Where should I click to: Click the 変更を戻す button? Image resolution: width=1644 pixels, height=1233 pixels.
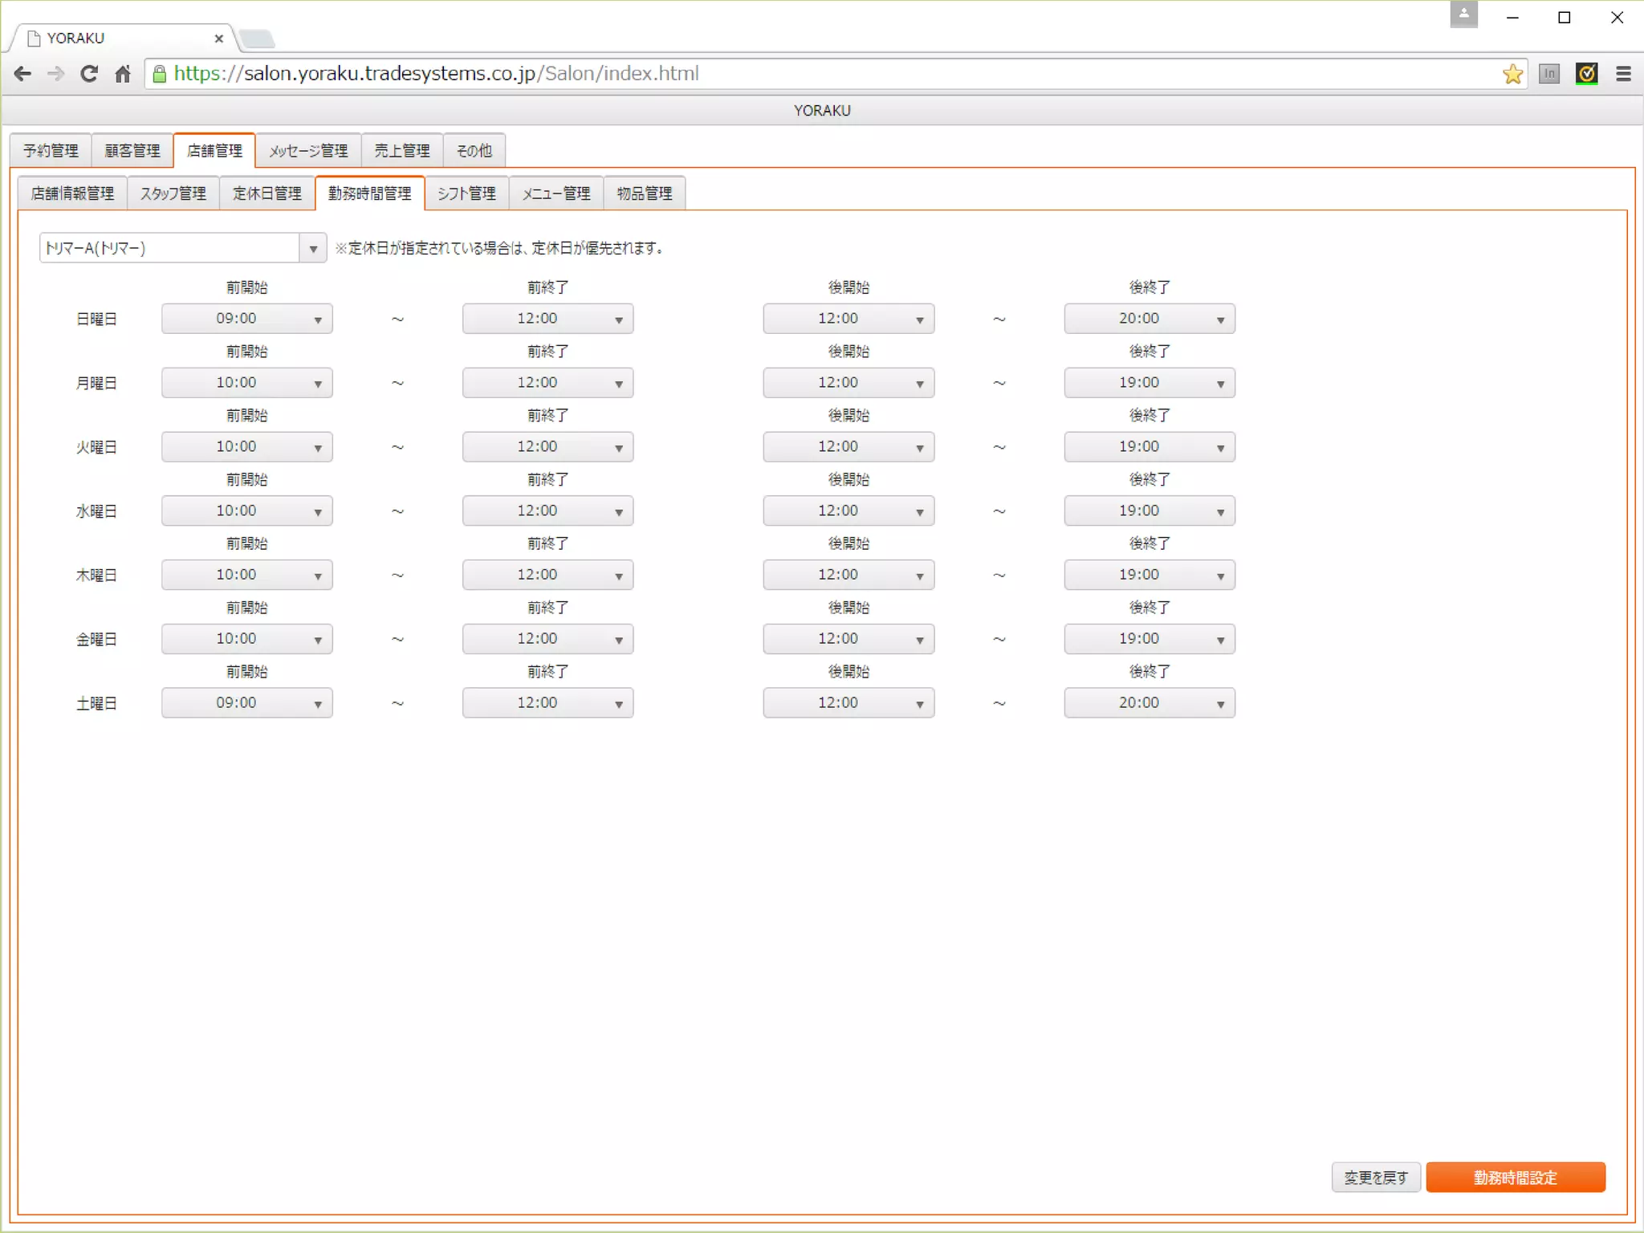click(x=1376, y=1178)
